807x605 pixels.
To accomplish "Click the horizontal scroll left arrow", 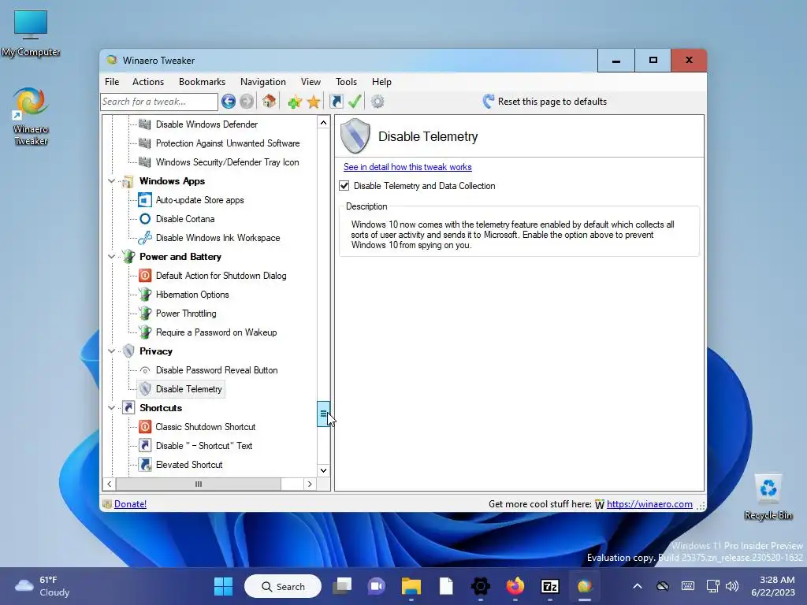I will (x=109, y=484).
